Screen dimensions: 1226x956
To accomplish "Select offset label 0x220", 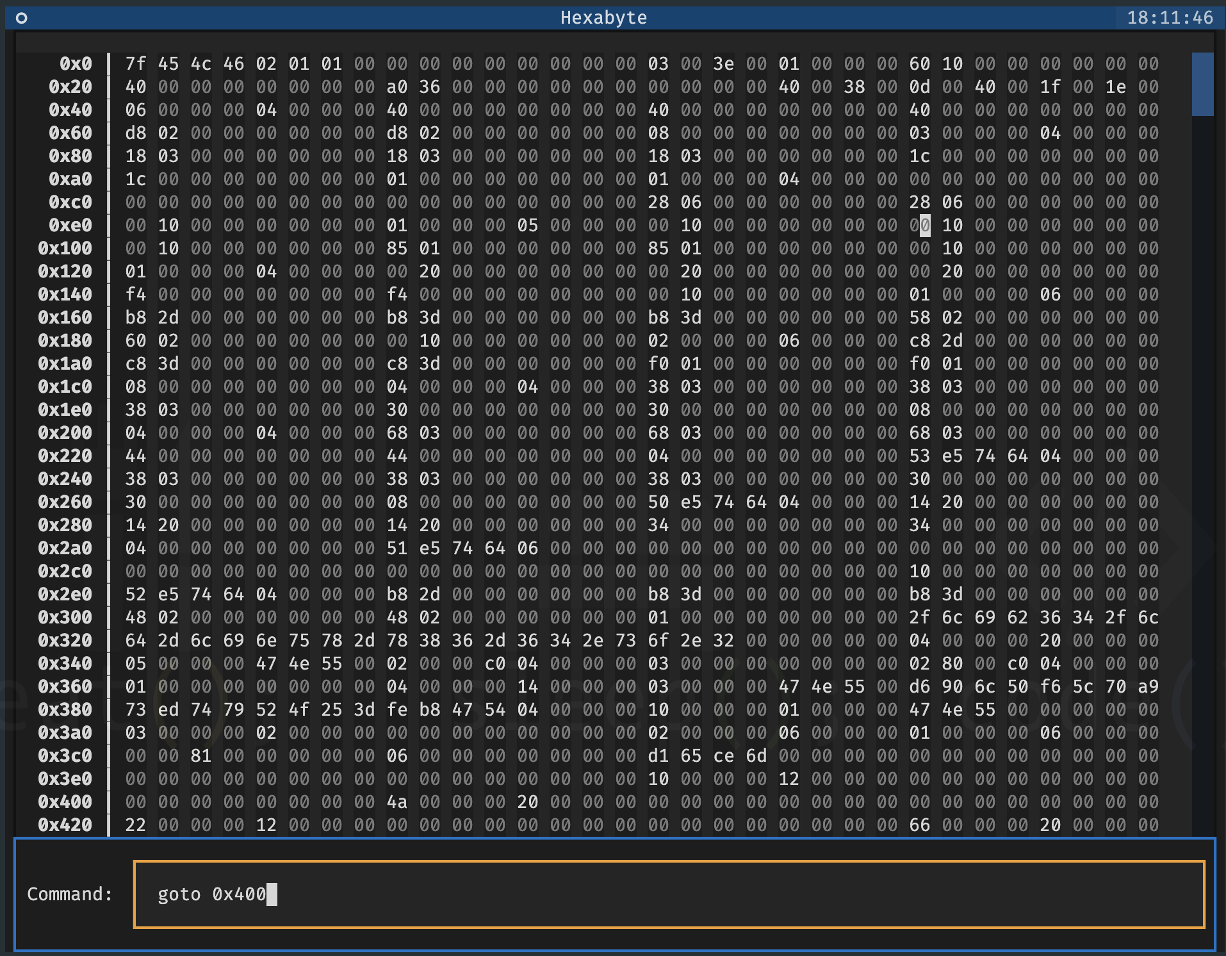I will 65,456.
